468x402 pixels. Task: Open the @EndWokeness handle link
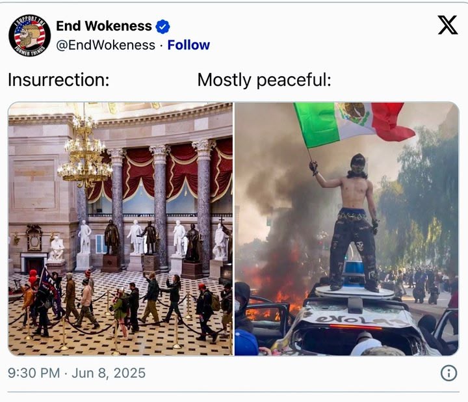pyautogui.click(x=106, y=45)
